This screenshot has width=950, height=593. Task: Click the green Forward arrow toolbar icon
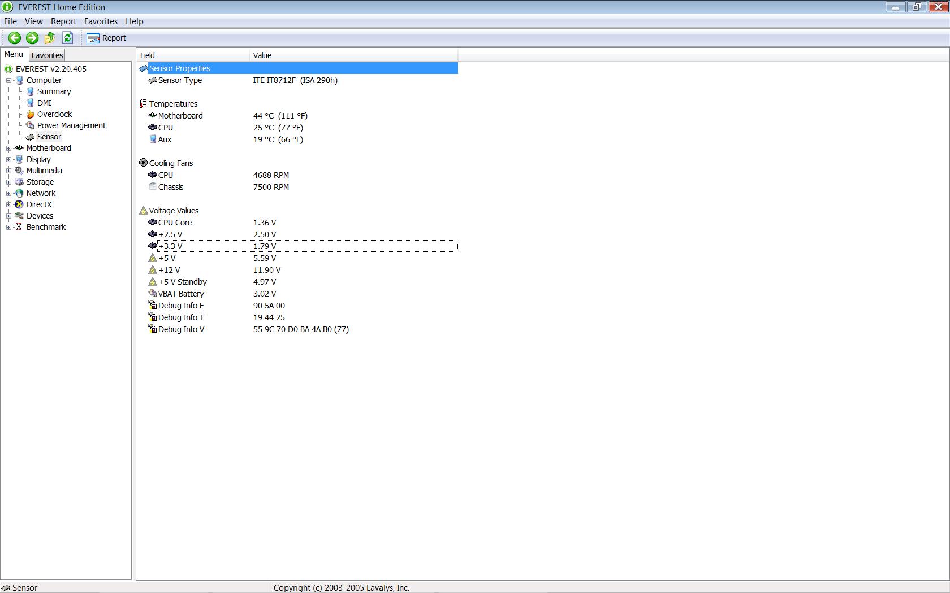(32, 38)
